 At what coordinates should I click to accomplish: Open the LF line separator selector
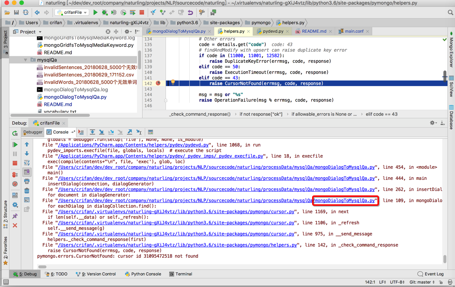click(x=382, y=282)
